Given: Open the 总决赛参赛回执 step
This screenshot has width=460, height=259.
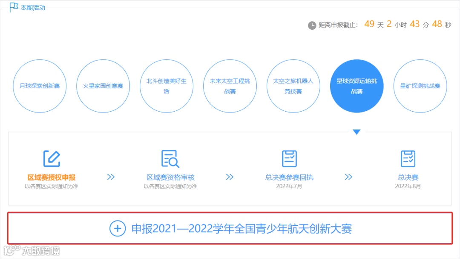Looking at the screenshot, I should (289, 177).
